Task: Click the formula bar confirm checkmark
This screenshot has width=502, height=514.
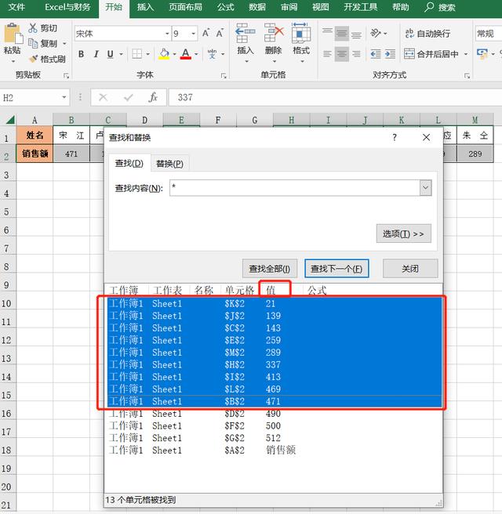Action: [x=129, y=97]
